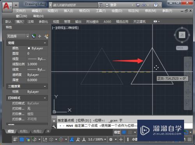Click the customization lines icon at status bar left
Viewport: 195px width, 145px height.
(x=15, y=140)
